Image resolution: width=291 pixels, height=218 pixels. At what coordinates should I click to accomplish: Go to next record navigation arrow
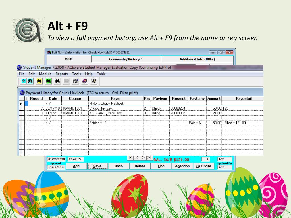[143, 158]
